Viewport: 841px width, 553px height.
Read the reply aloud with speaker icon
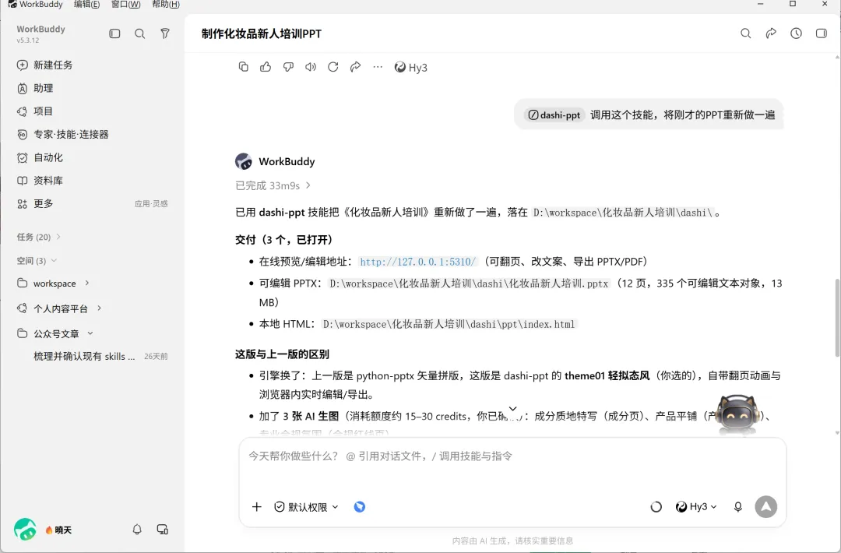[311, 67]
